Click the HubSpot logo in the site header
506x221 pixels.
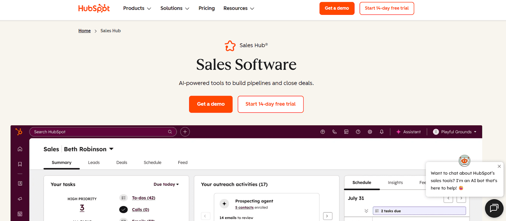[94, 8]
